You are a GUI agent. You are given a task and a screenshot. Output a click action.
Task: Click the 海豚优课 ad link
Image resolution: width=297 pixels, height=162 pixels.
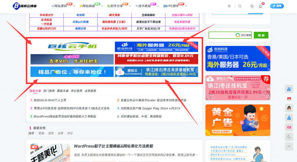[81, 29]
